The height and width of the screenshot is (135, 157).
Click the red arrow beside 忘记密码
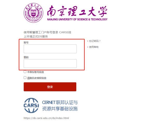point(88,41)
